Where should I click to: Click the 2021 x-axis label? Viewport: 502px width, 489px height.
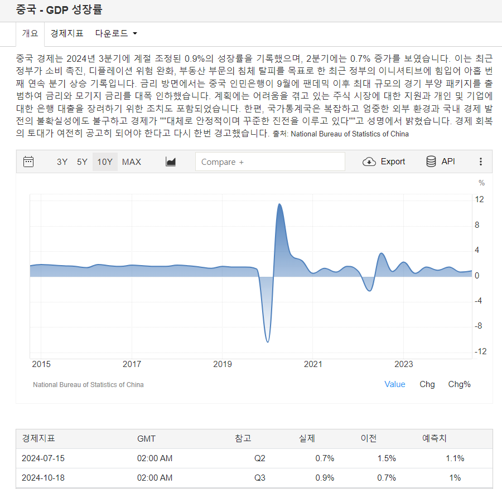pos(313,364)
